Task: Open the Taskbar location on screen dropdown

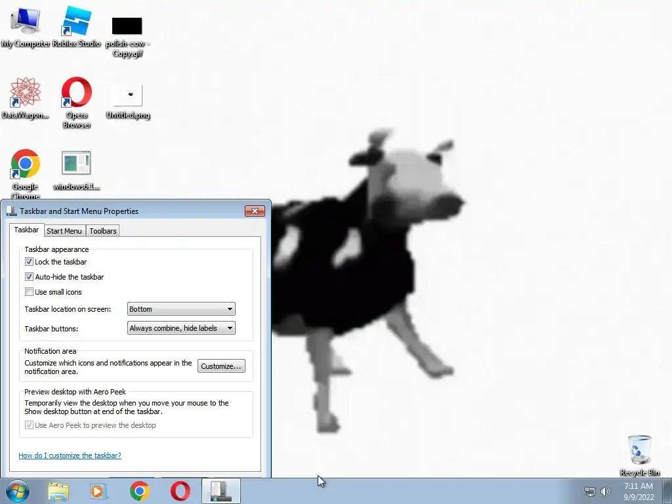Action: pos(181,309)
